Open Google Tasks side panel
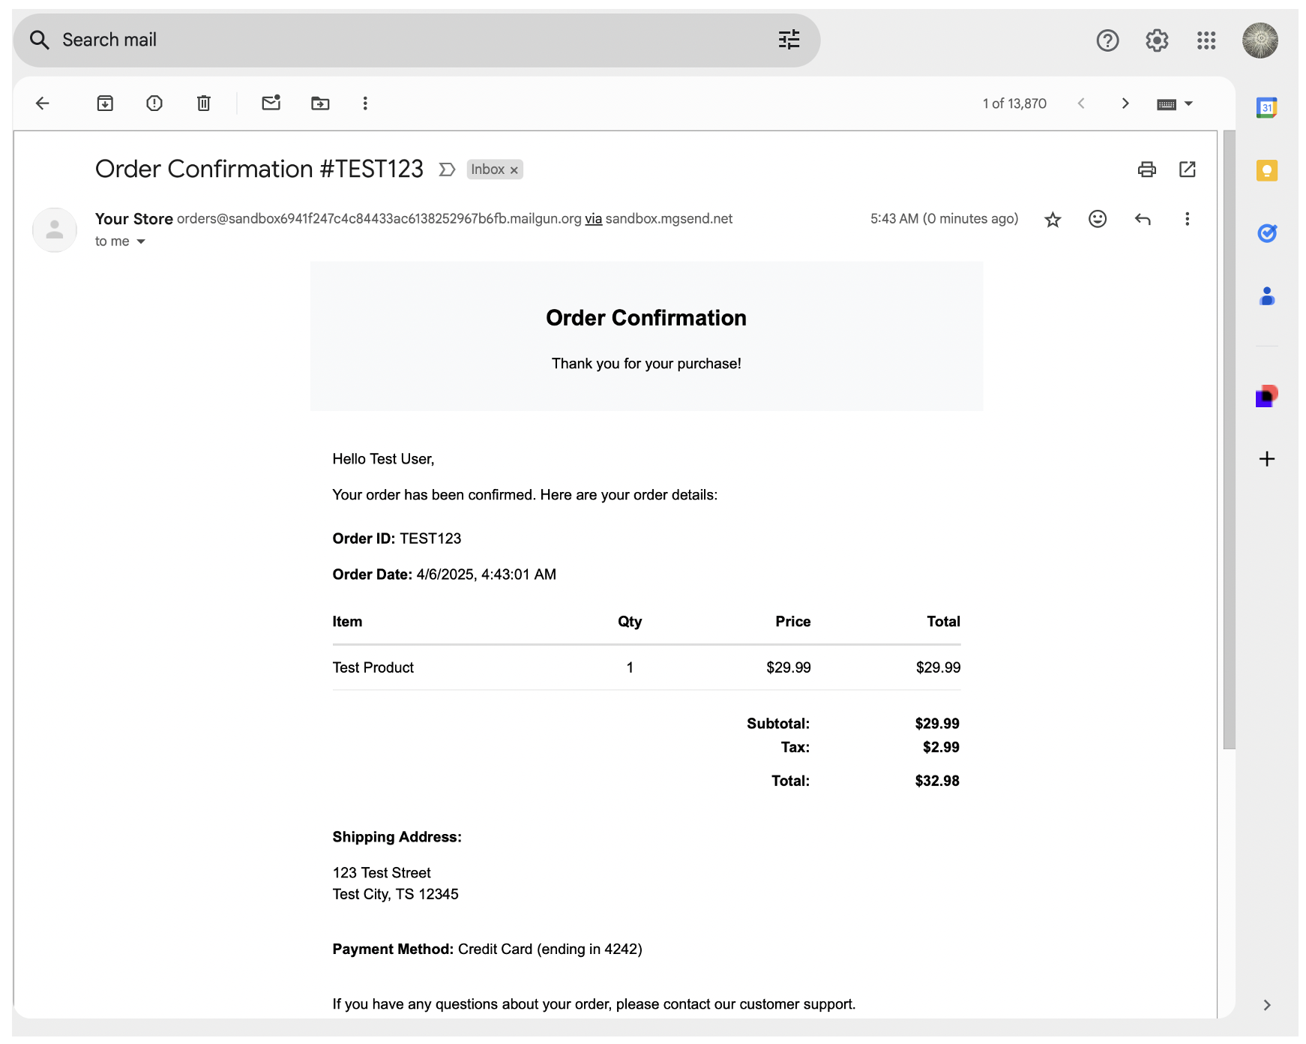The height and width of the screenshot is (1044, 1306). [1267, 233]
